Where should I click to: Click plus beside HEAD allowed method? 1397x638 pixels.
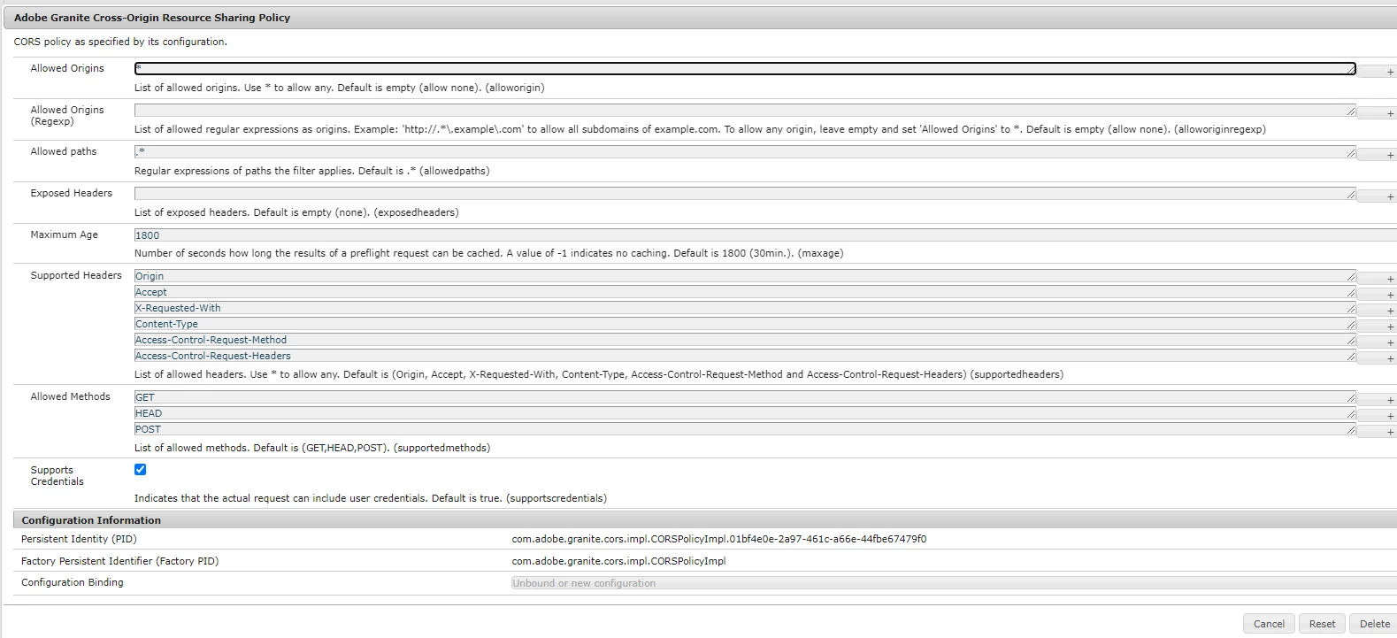point(1378,416)
